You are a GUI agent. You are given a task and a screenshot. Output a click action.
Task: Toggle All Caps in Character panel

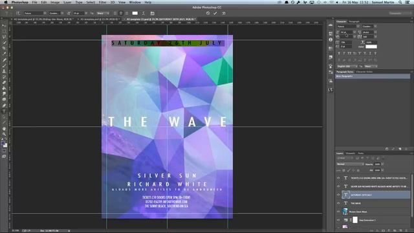[x=349, y=53]
